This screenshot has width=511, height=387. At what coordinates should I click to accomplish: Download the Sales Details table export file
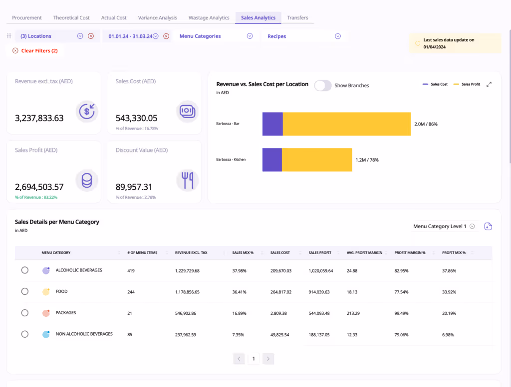pyautogui.click(x=488, y=226)
